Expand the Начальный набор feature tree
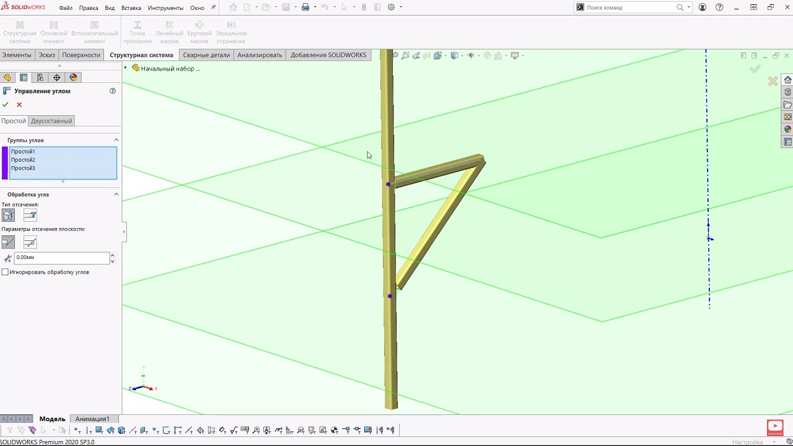Viewport: 793px width, 446px height. [126, 68]
